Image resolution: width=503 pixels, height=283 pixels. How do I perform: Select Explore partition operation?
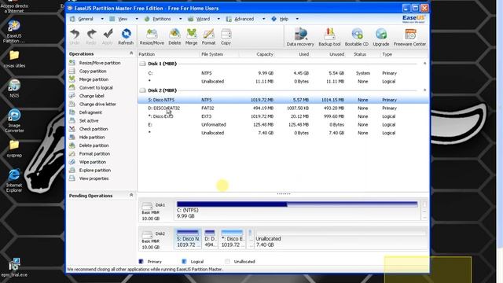[95, 171]
